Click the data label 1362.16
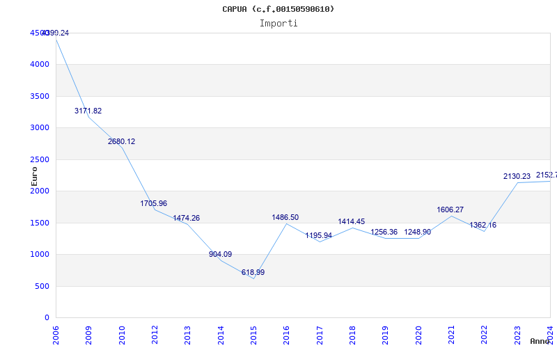Viewport: 557px width, 348px height. click(483, 225)
